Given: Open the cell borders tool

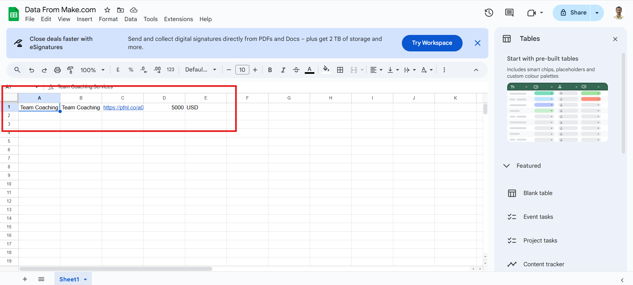Looking at the screenshot, I should click(340, 70).
